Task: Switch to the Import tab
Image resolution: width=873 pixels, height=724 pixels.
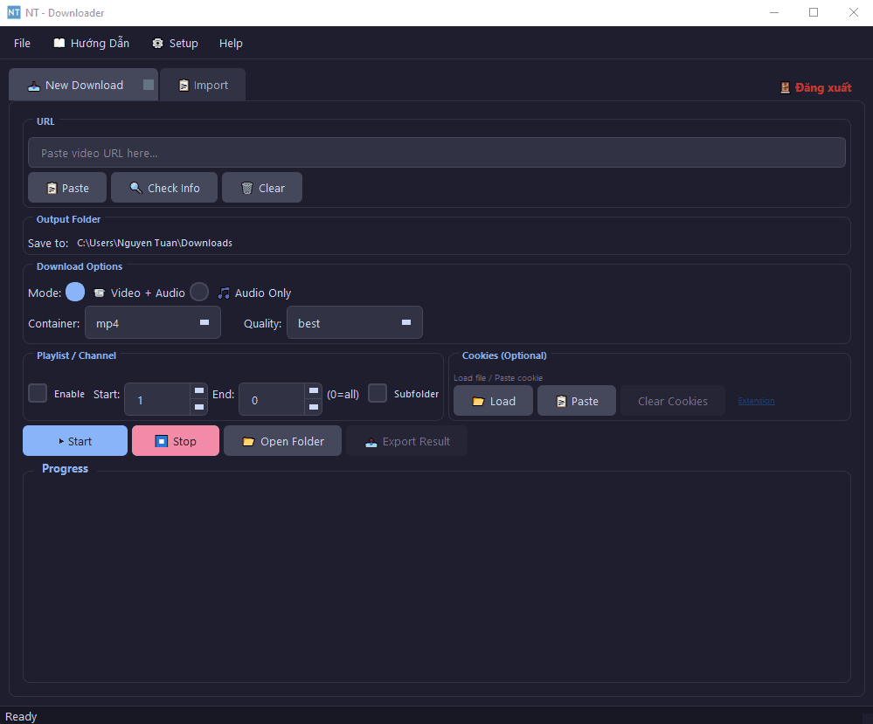Action: tap(202, 84)
